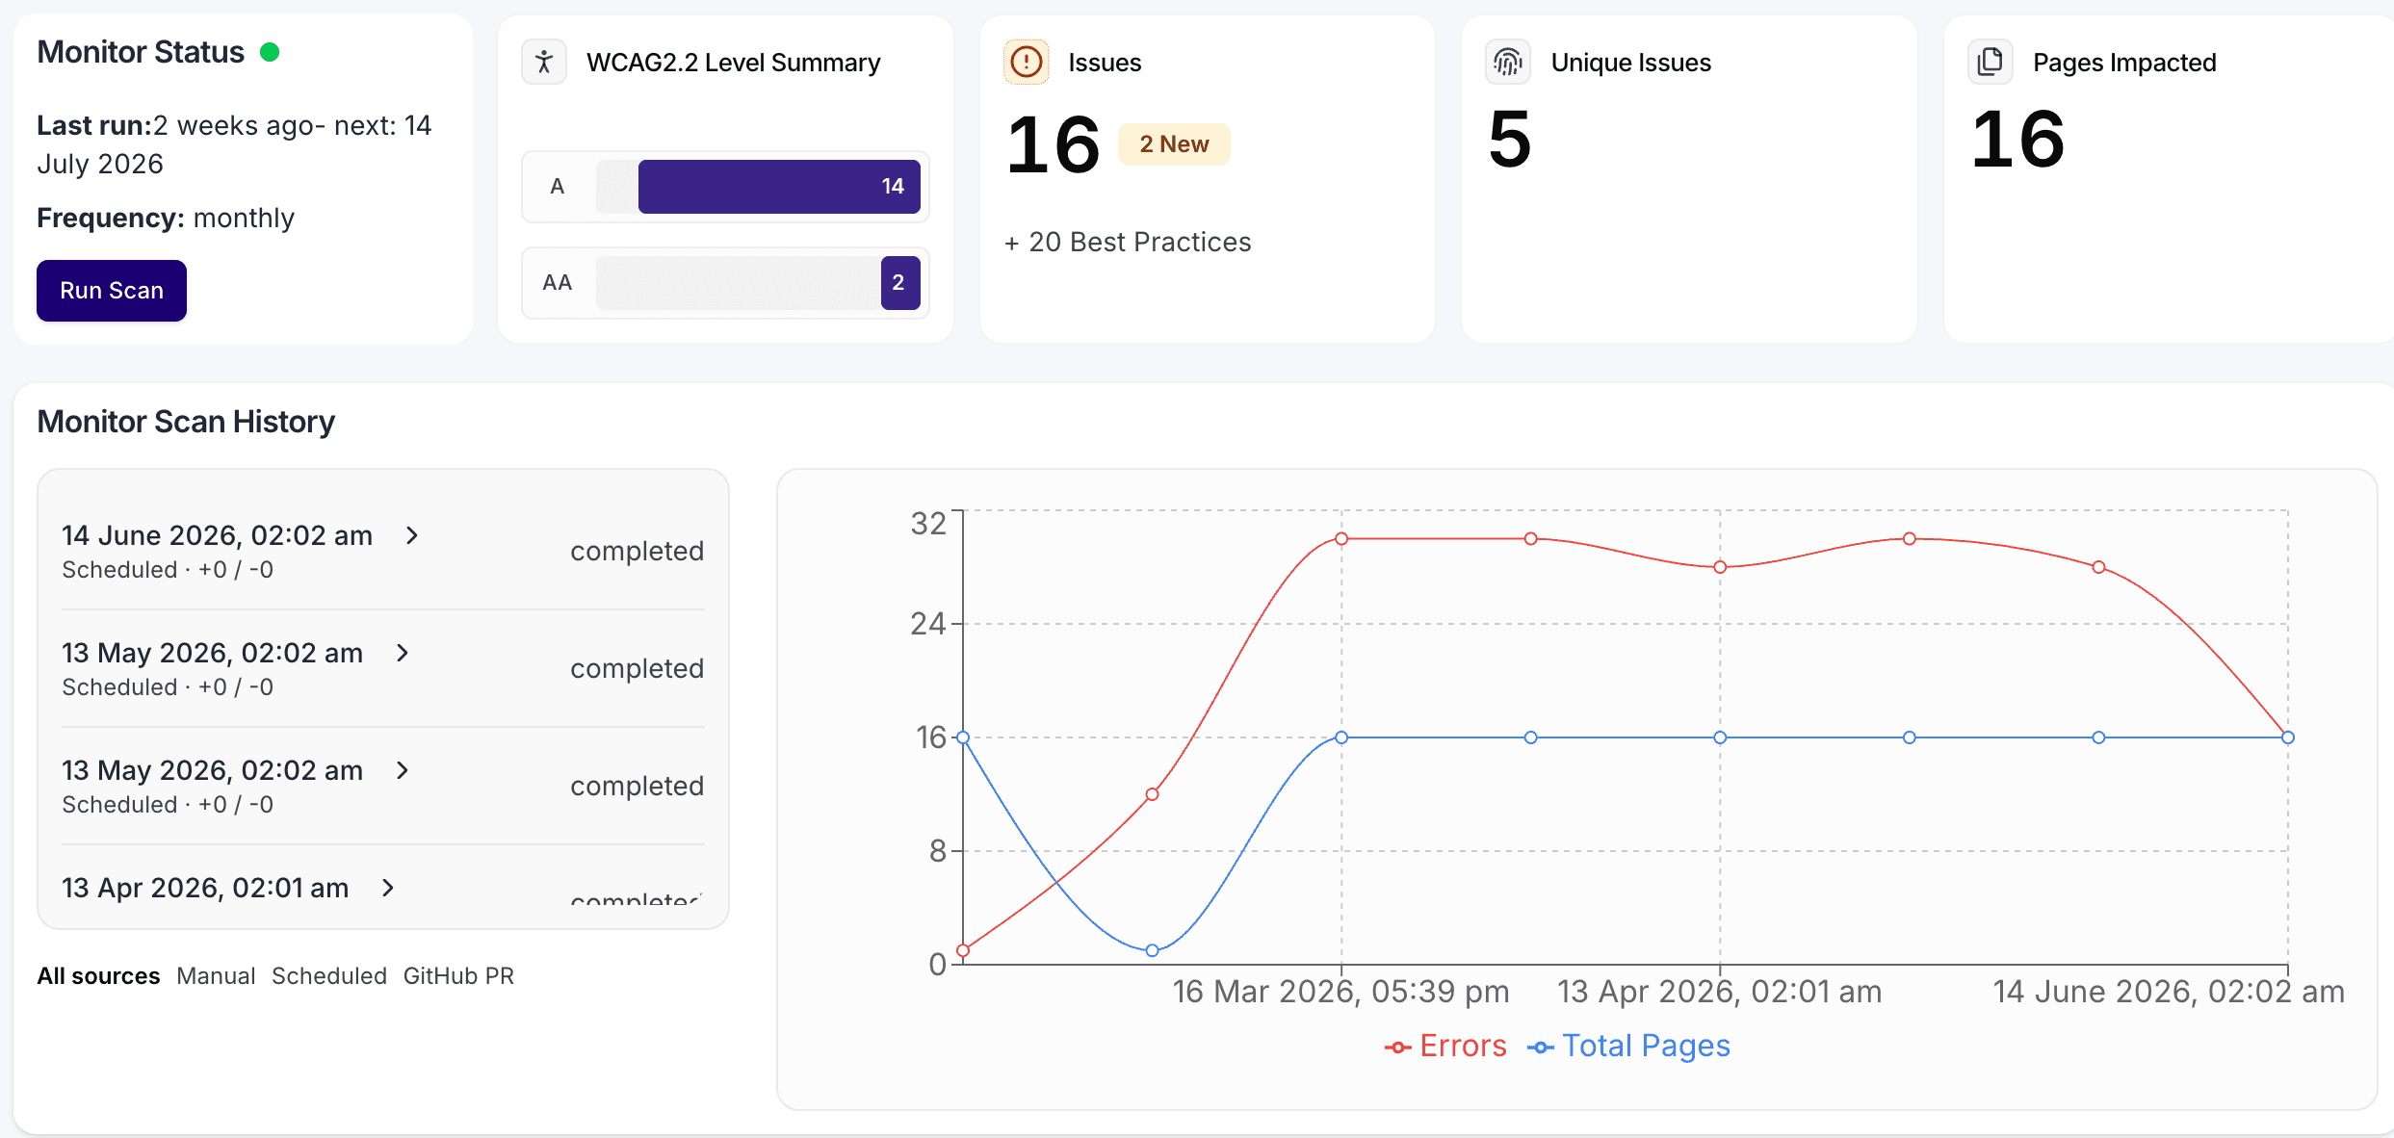
Task: Select the All sources filter tab
Action: click(x=98, y=976)
